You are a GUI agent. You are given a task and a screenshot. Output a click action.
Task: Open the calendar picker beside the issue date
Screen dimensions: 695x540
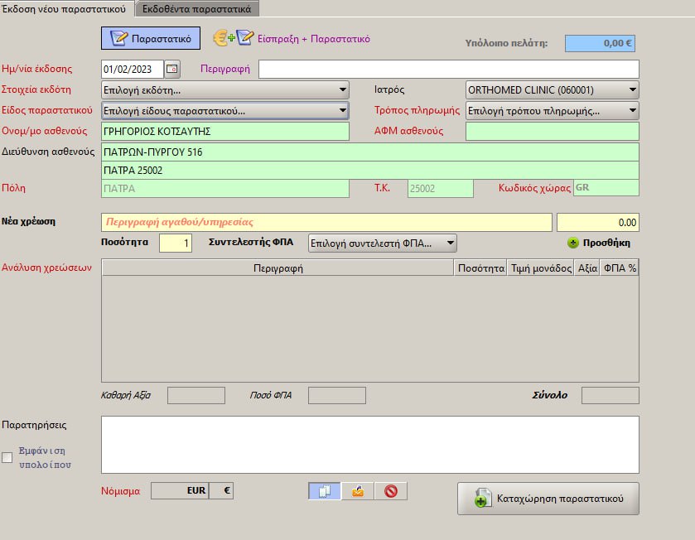pos(172,69)
